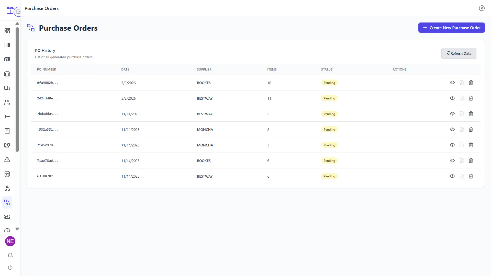Delete purchase order 63f98702
Image resolution: width=491 pixels, height=276 pixels.
click(471, 176)
